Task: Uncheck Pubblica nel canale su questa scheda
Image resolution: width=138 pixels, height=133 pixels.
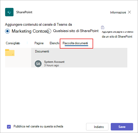Action: pyautogui.click(x=9, y=127)
